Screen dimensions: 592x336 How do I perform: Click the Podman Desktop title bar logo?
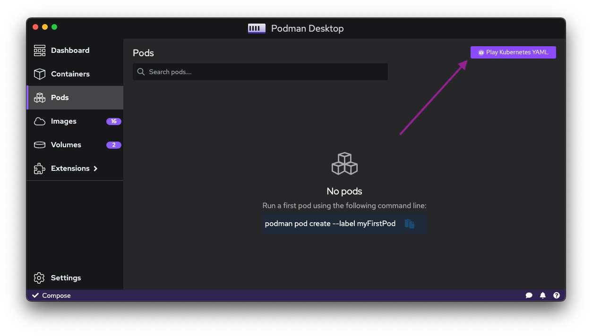pyautogui.click(x=256, y=28)
